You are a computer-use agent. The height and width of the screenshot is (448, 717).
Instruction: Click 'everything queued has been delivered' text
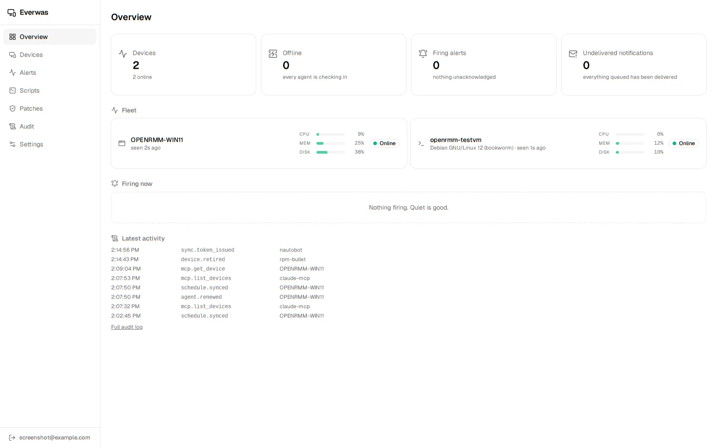click(630, 77)
